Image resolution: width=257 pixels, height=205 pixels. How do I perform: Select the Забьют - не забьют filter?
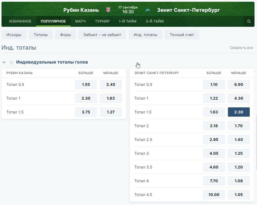pyautogui.click(x=102, y=35)
